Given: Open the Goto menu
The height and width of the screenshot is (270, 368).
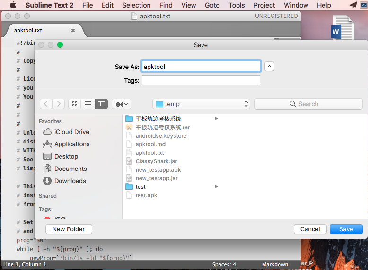Looking at the screenshot, I should tap(212, 5).
